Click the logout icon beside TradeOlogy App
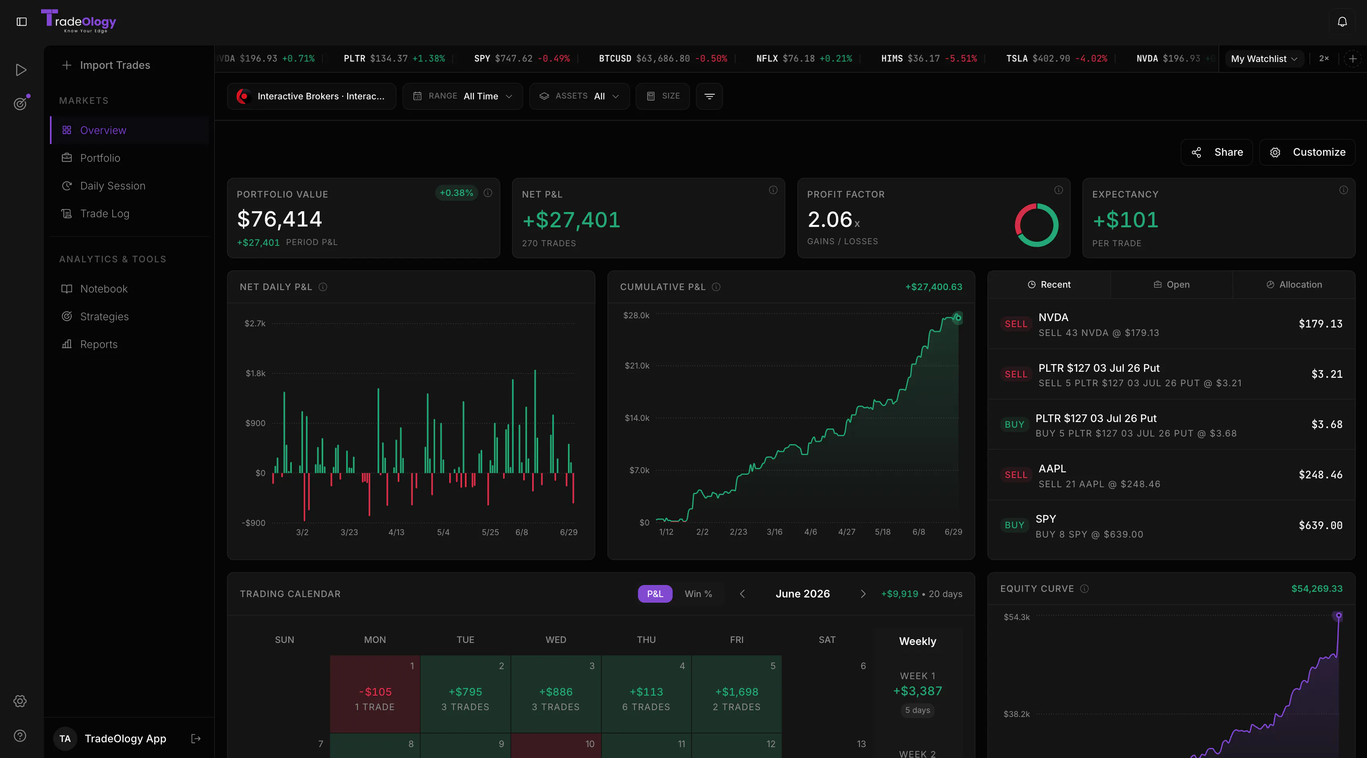Screen dimensions: 1367x758 196,738
